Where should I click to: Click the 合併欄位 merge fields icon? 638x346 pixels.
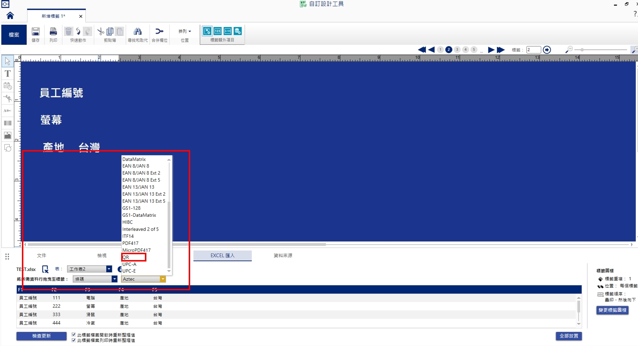pyautogui.click(x=159, y=31)
